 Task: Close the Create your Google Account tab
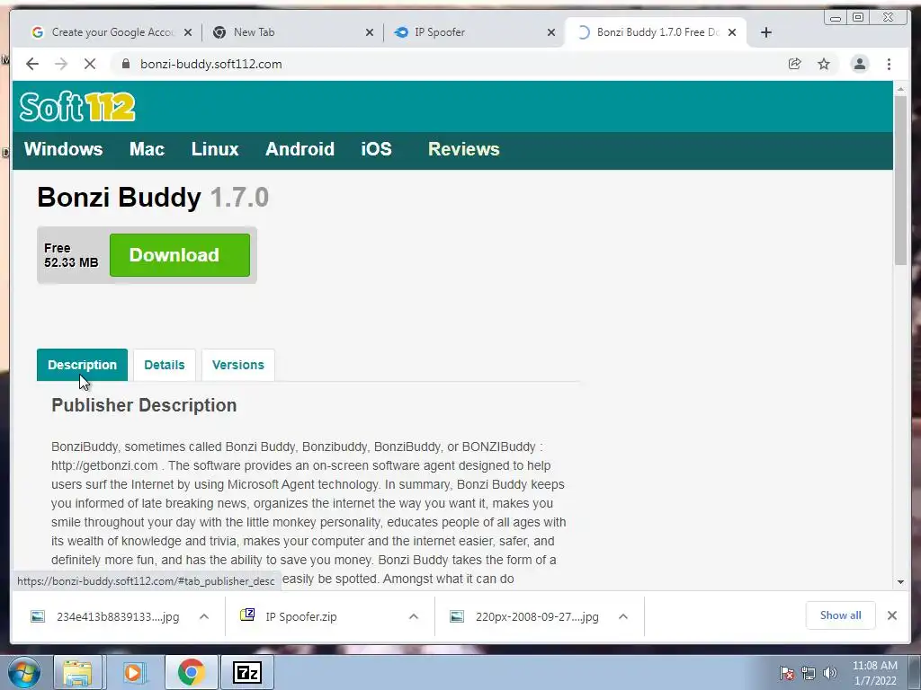pos(188,33)
